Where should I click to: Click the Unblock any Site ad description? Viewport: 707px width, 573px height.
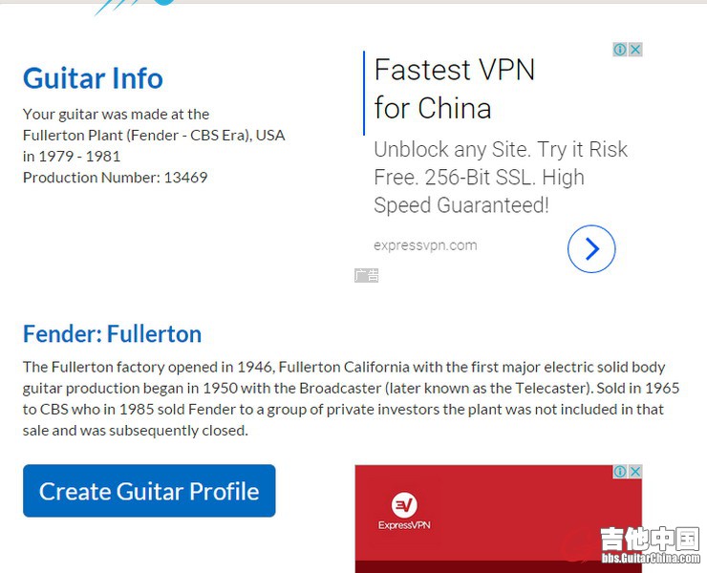501,178
